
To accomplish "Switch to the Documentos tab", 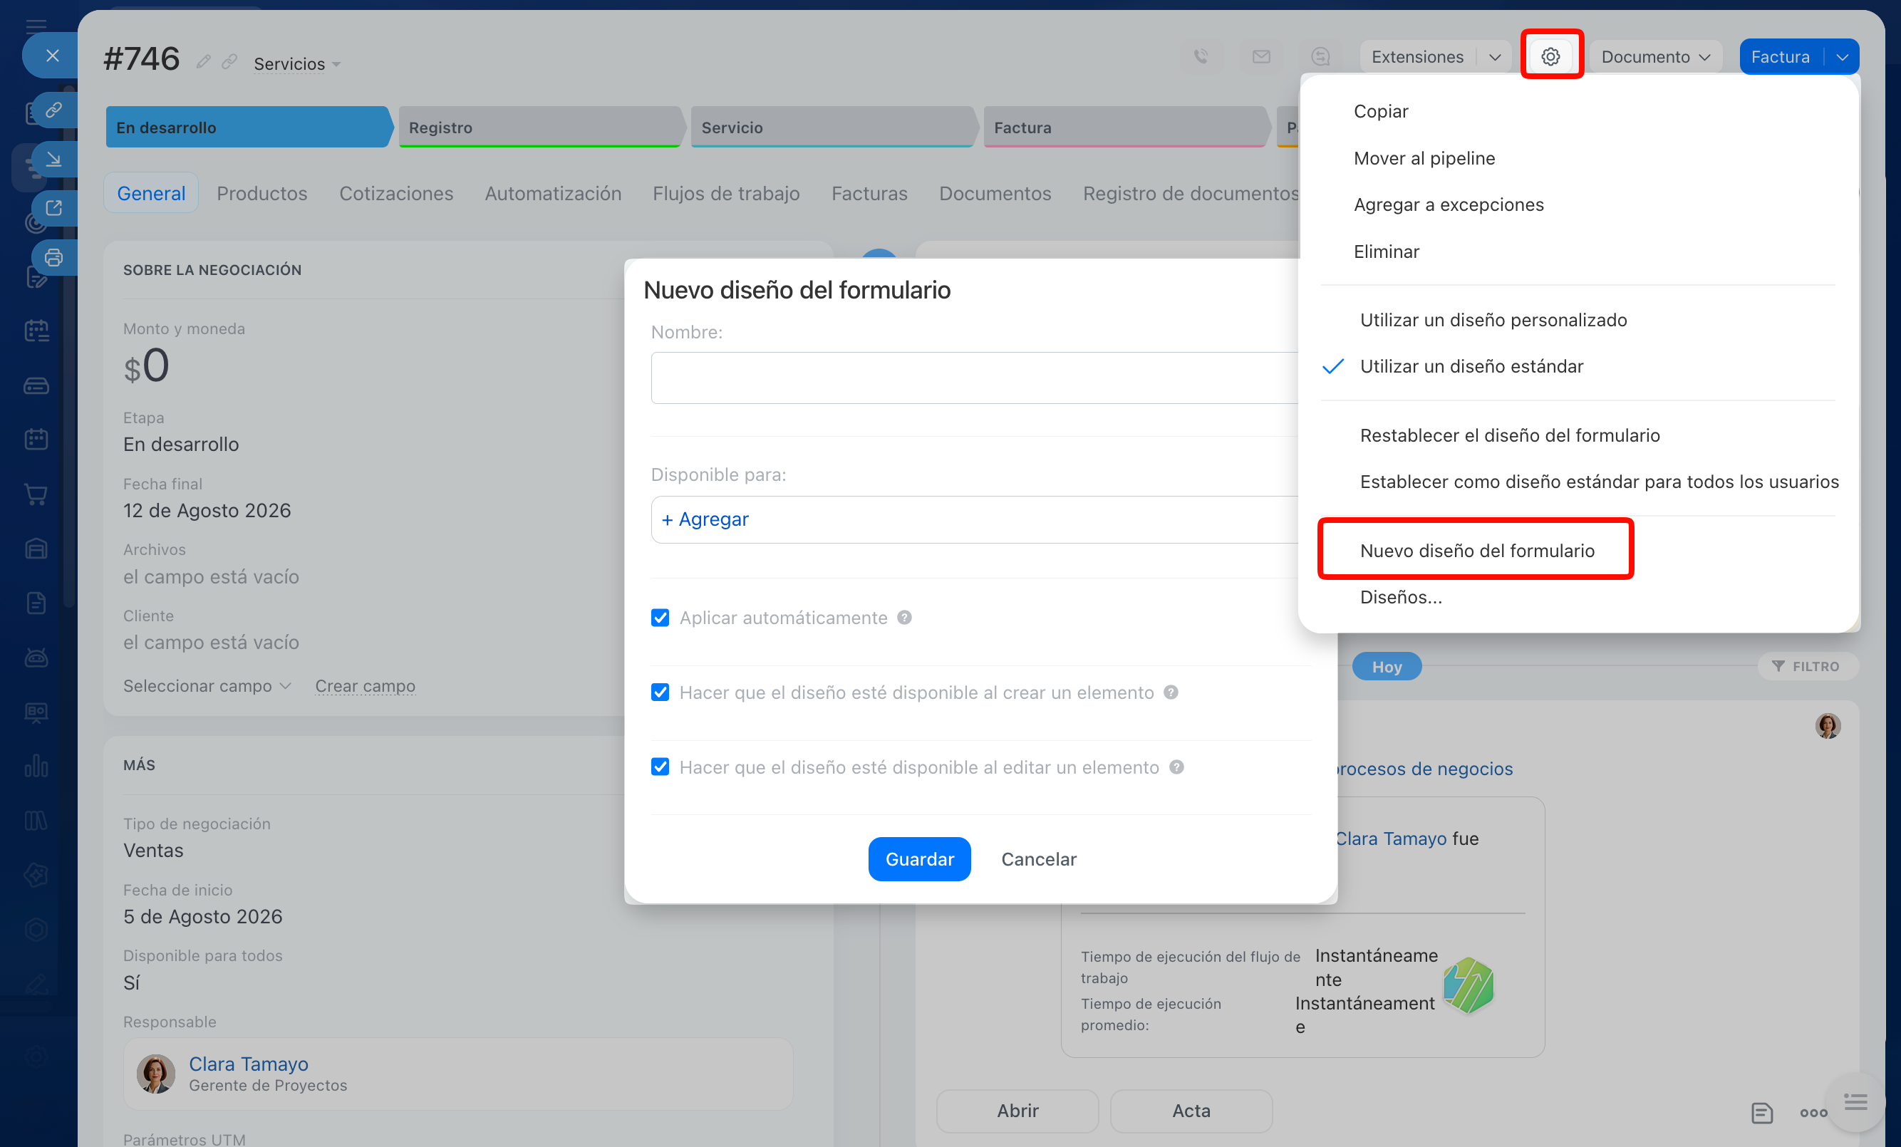I will 995,193.
